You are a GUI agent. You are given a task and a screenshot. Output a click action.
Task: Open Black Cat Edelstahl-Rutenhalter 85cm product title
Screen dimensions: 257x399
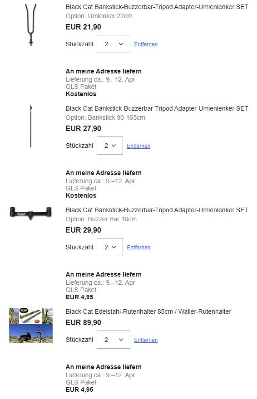[148, 311]
